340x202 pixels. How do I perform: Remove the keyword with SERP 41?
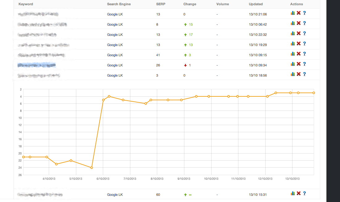[x=299, y=54]
